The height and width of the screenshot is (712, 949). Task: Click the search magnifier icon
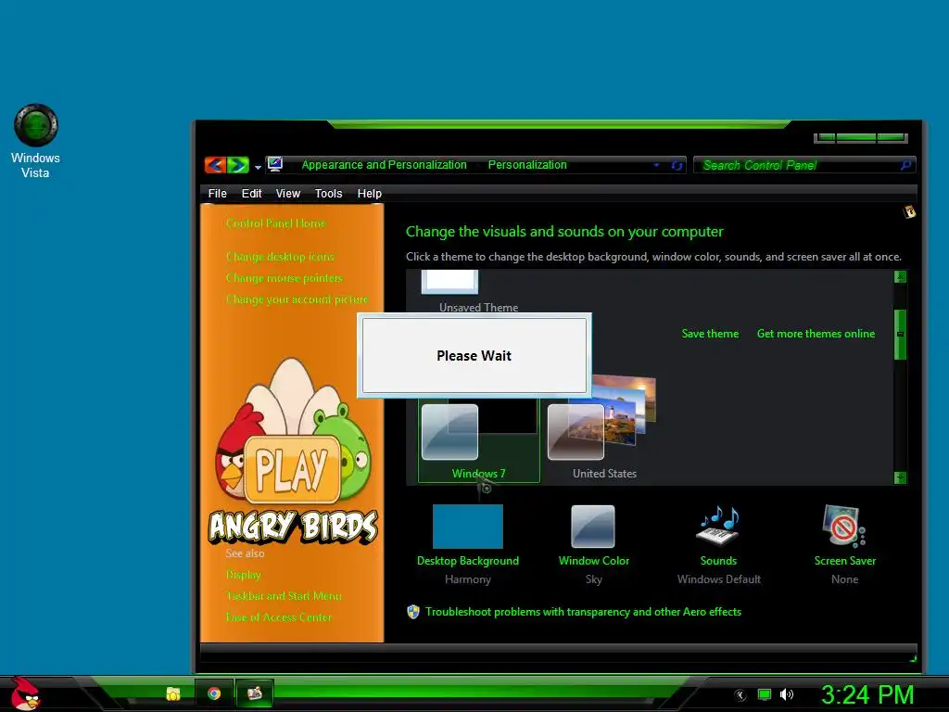point(905,165)
